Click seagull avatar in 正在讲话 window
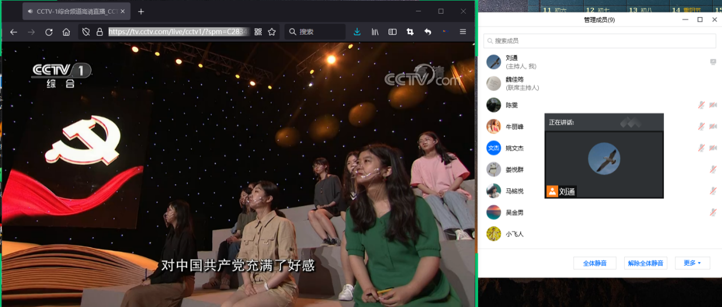This screenshot has height=307, width=722. pyautogui.click(x=604, y=158)
